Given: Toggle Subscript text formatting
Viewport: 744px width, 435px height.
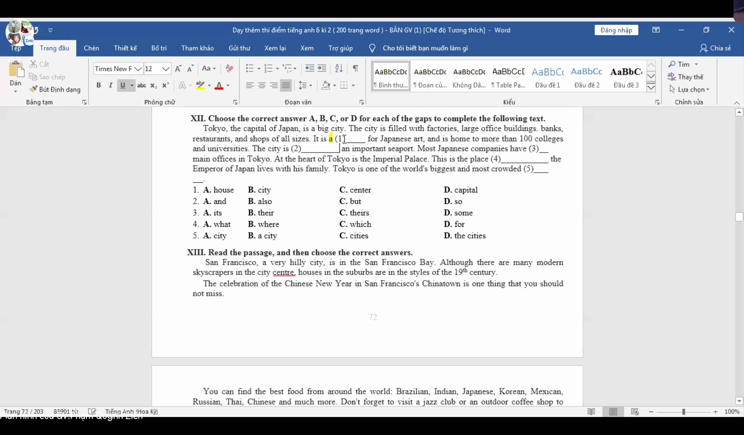Looking at the screenshot, I should 153,85.
